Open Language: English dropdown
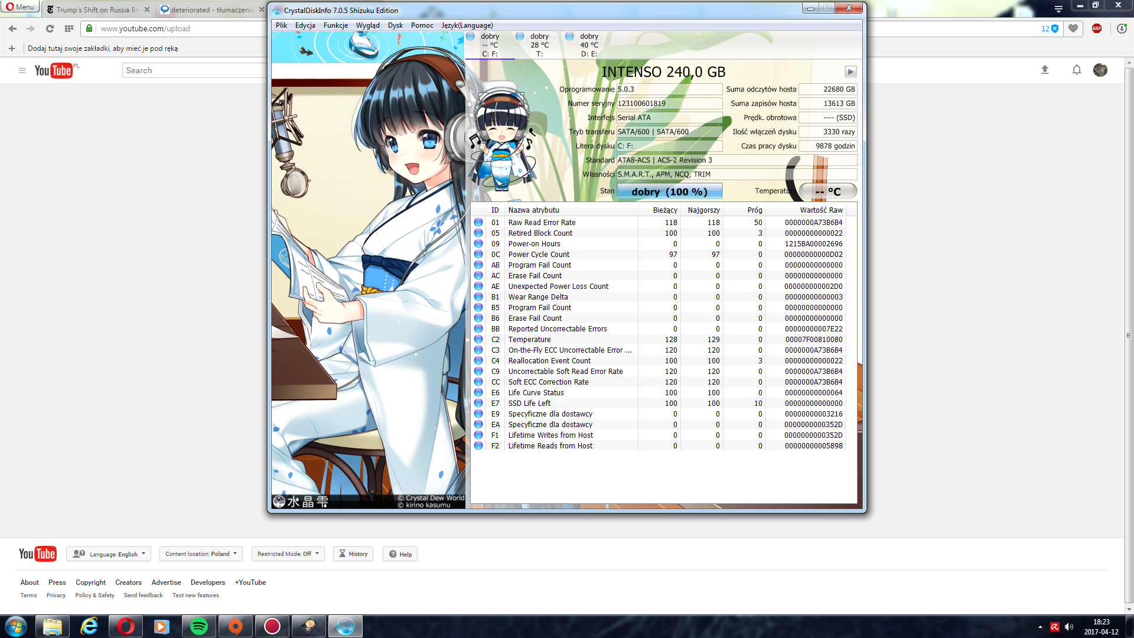 pos(109,554)
